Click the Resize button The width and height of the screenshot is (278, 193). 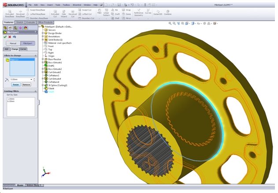click(16, 84)
